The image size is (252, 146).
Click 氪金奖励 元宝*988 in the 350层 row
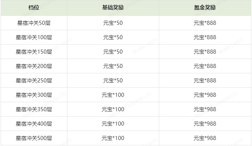[x=205, y=109]
